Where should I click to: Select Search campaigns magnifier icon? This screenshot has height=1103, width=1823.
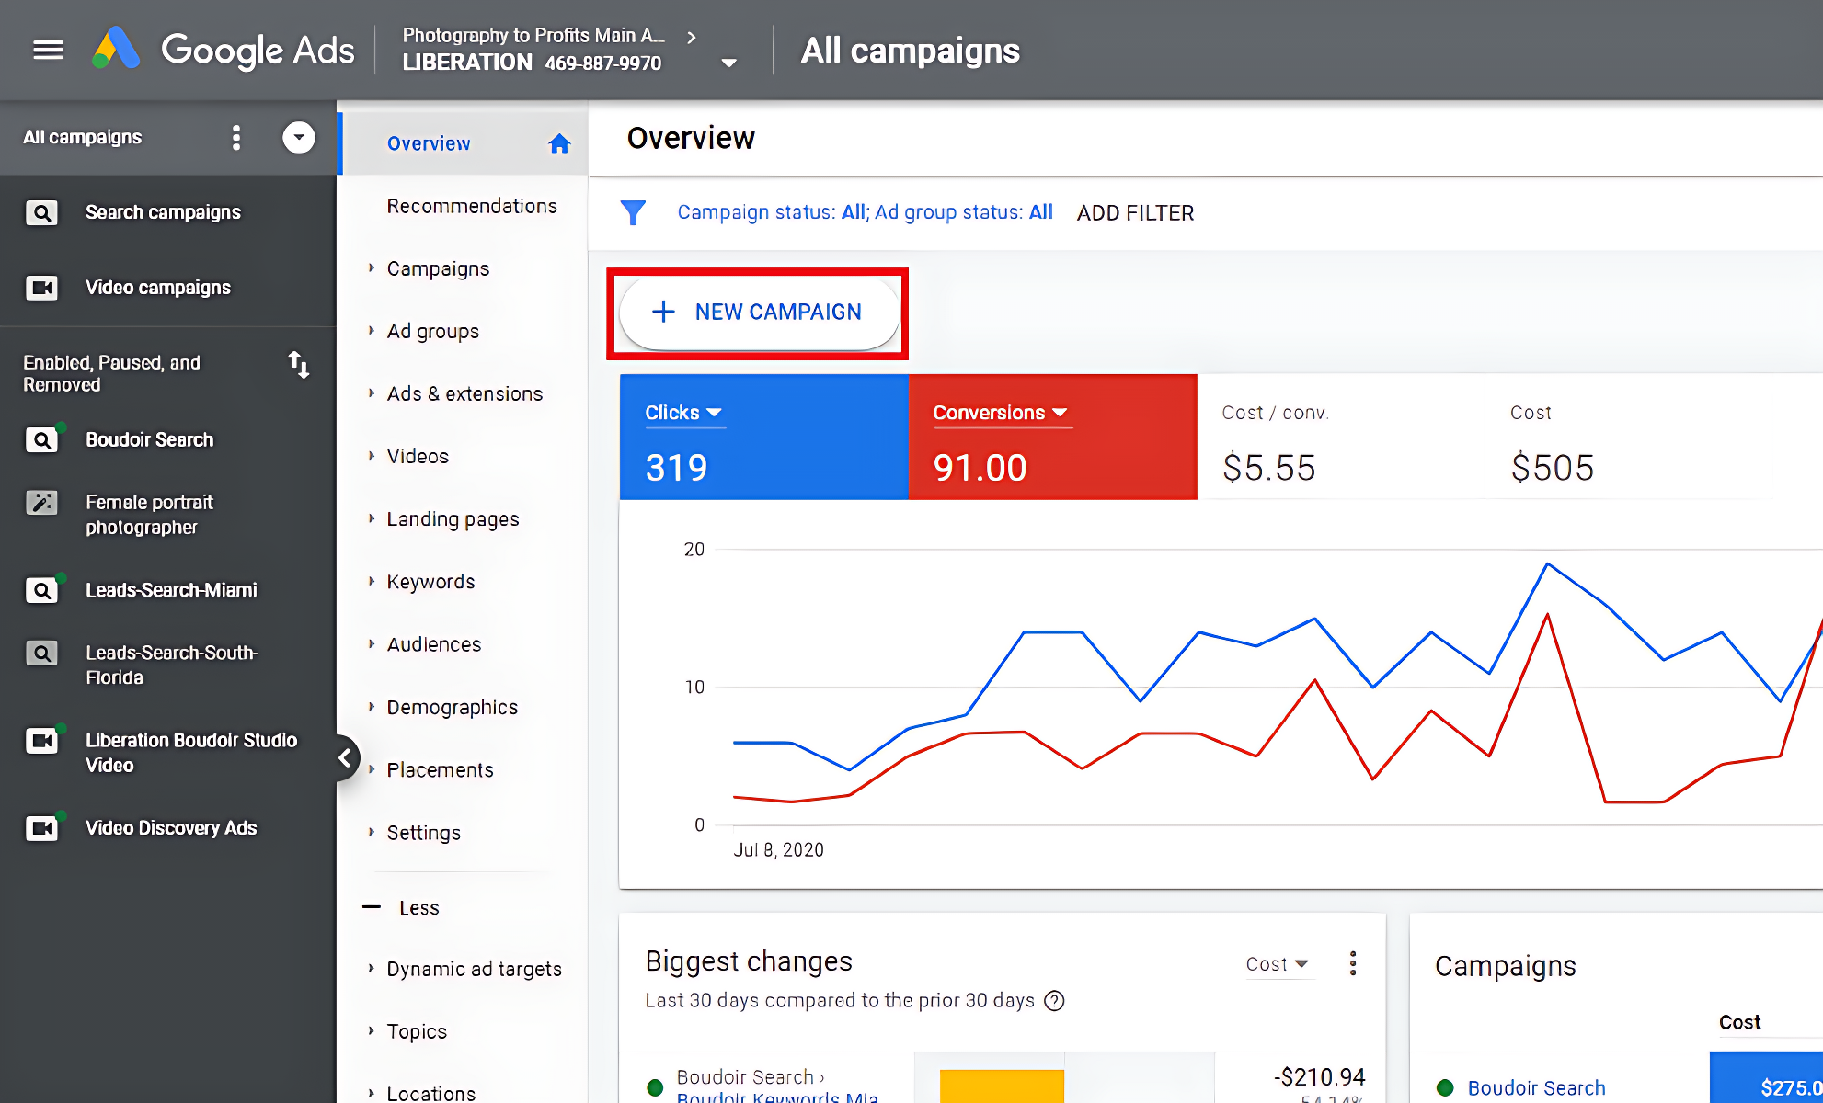click(41, 212)
